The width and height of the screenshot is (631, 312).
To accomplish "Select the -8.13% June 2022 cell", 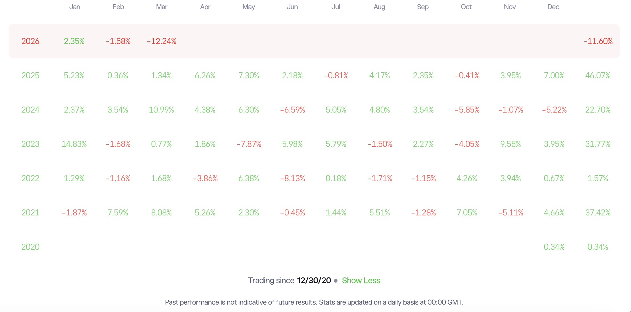I will pyautogui.click(x=292, y=178).
